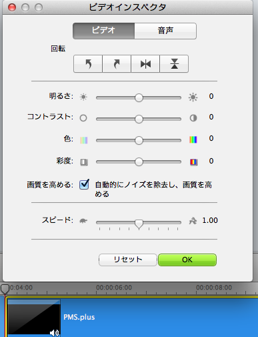Viewport: 258px width, 337px height.
Task: Click the half-filled circle high-contrast icon
Action: point(193,118)
